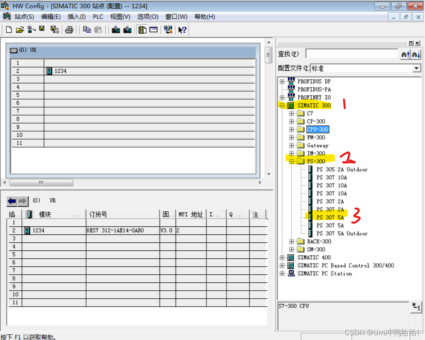
Task: Collapse the SIMATIC 300 tree node
Action: tap(282, 106)
